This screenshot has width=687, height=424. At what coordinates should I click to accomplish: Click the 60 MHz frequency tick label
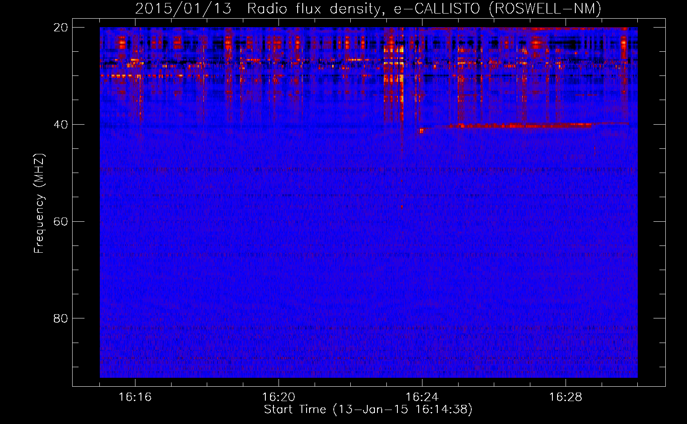tap(60, 222)
